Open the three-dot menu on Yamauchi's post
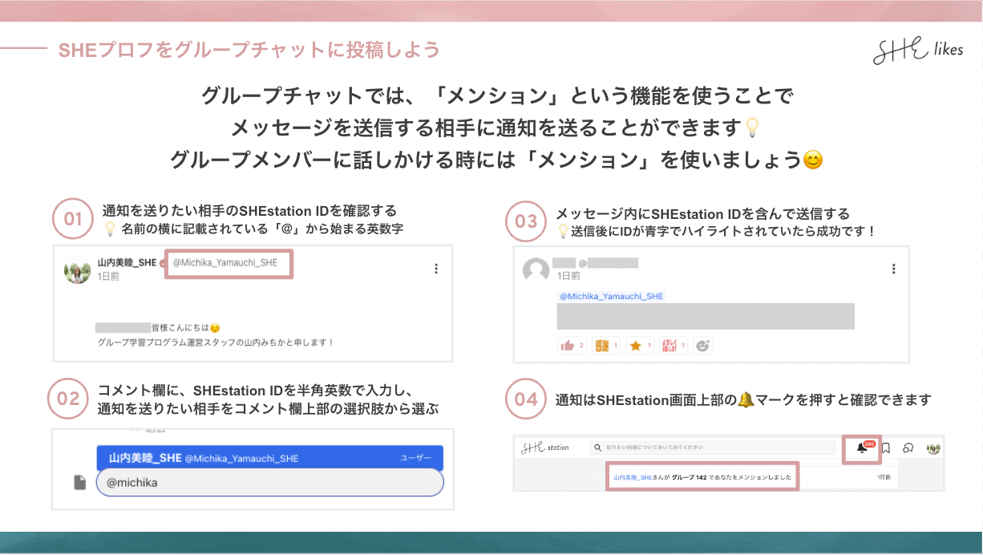Image resolution: width=983 pixels, height=555 pixels. click(x=436, y=269)
